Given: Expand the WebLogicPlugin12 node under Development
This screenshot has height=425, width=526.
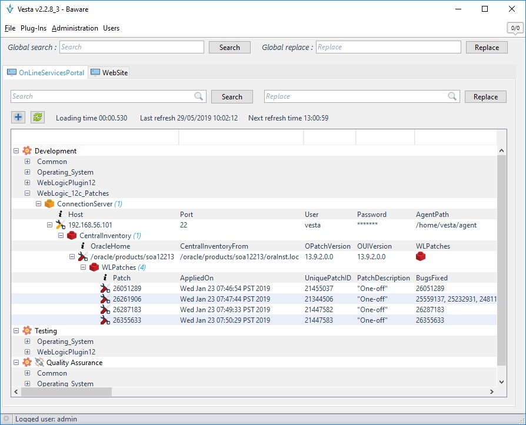Looking at the screenshot, I should coord(27,183).
